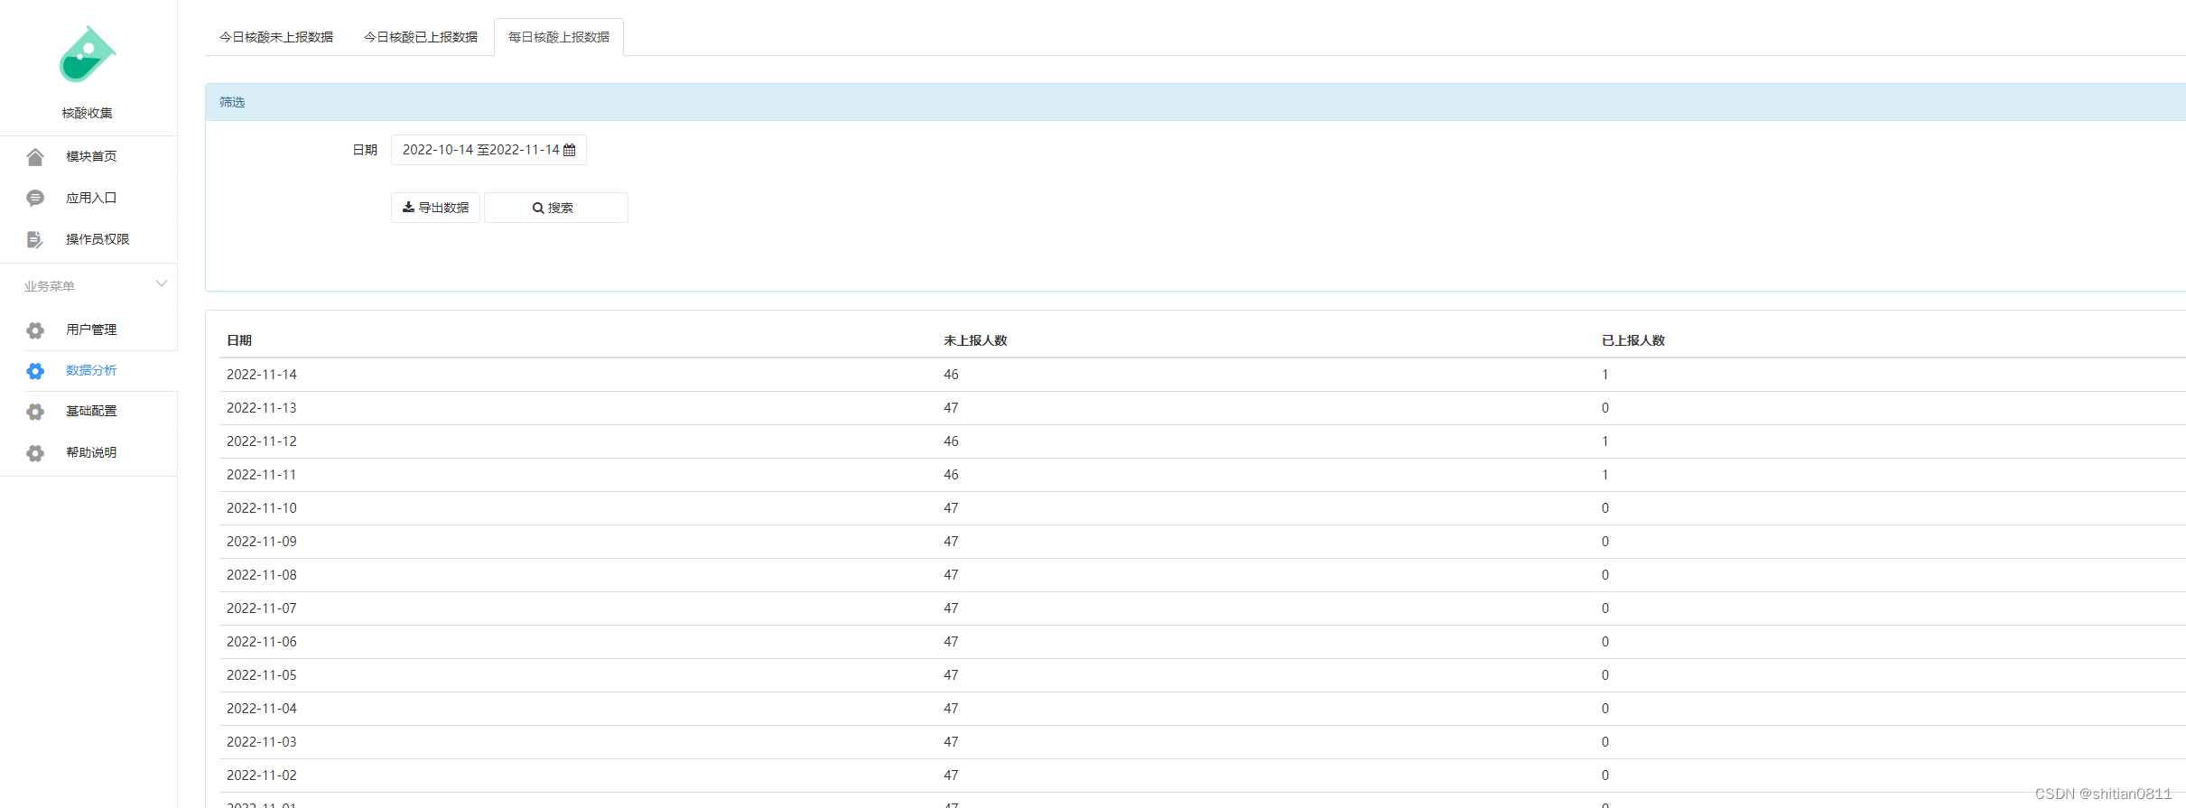Screen dimensions: 2186x808
Task: Click unreported count 46 for 2022-11-11
Action: (x=952, y=475)
